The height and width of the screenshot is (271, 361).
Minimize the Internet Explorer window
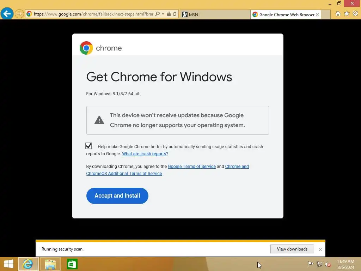[330, 4]
